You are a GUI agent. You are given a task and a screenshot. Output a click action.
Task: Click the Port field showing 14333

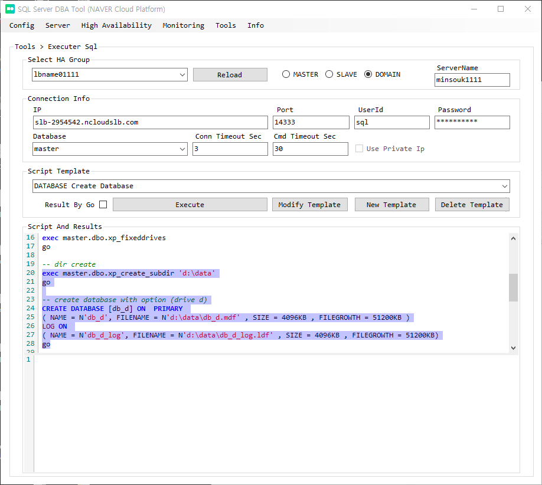coord(311,122)
